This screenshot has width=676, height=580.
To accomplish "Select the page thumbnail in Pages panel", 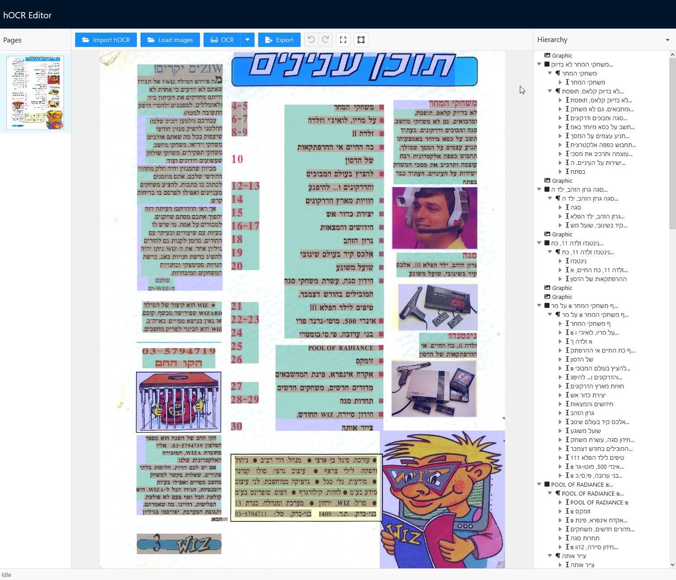I will tap(35, 92).
